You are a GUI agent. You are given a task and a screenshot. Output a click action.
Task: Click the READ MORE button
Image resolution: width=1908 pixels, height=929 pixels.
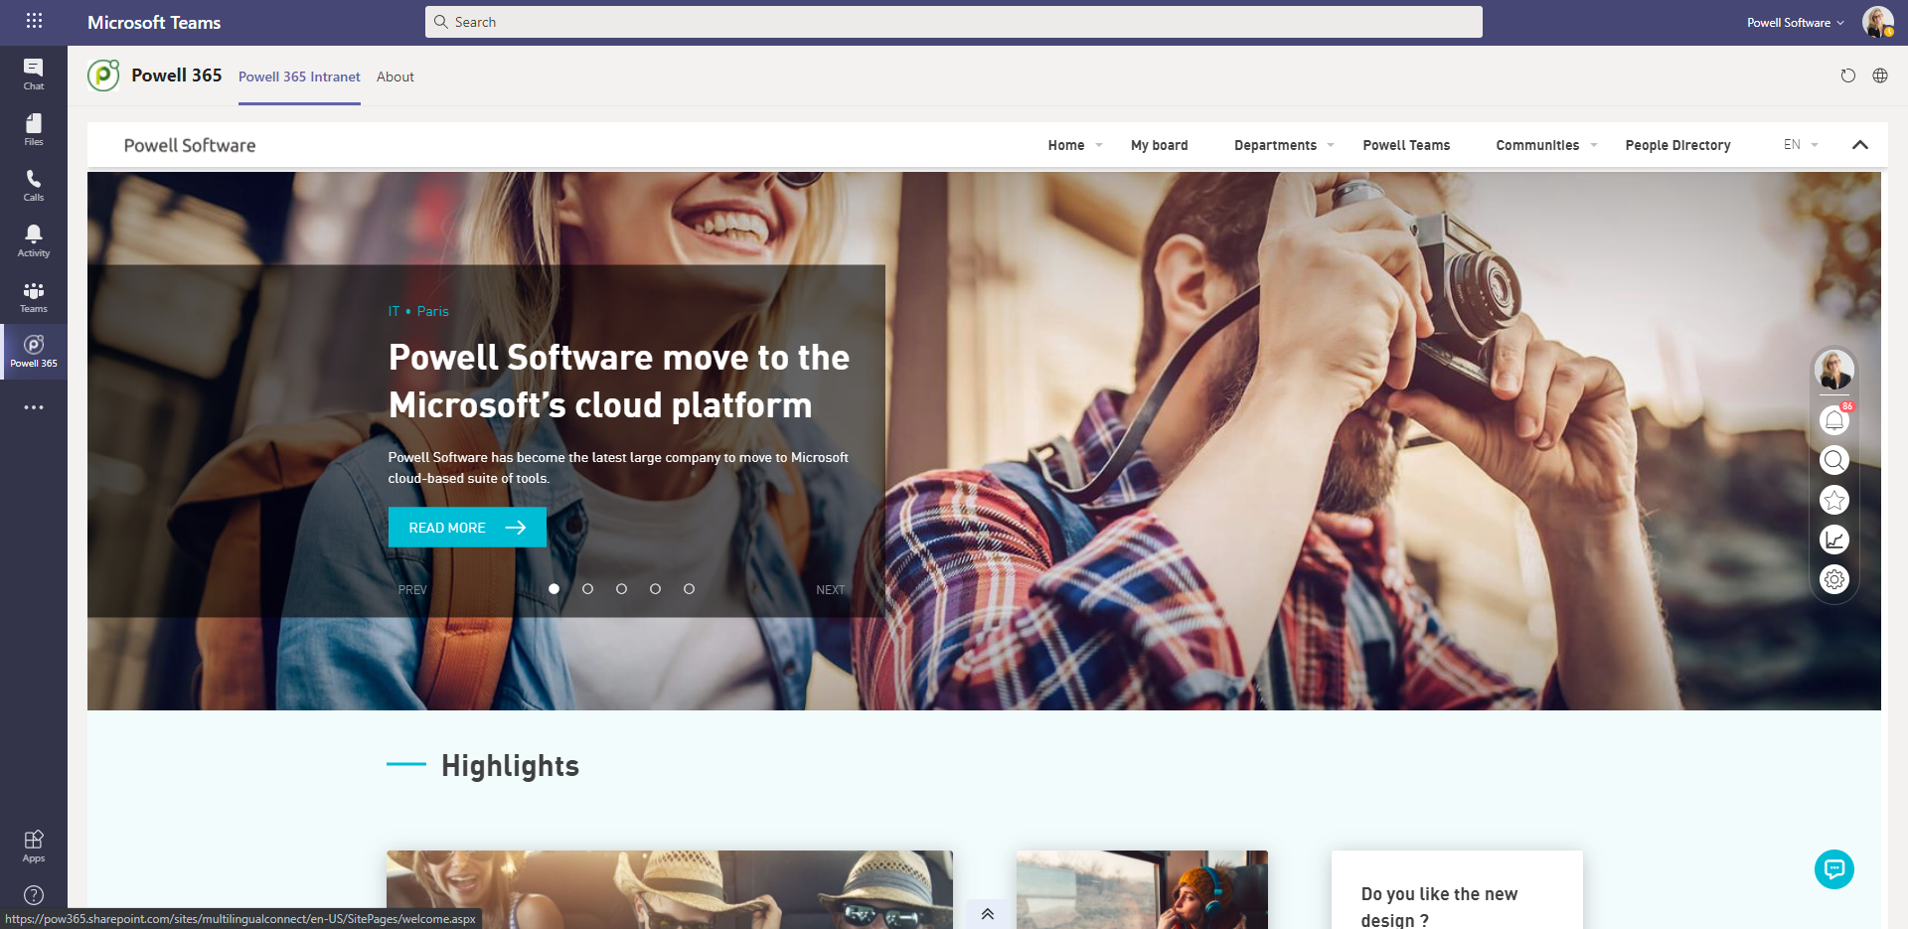(x=467, y=528)
